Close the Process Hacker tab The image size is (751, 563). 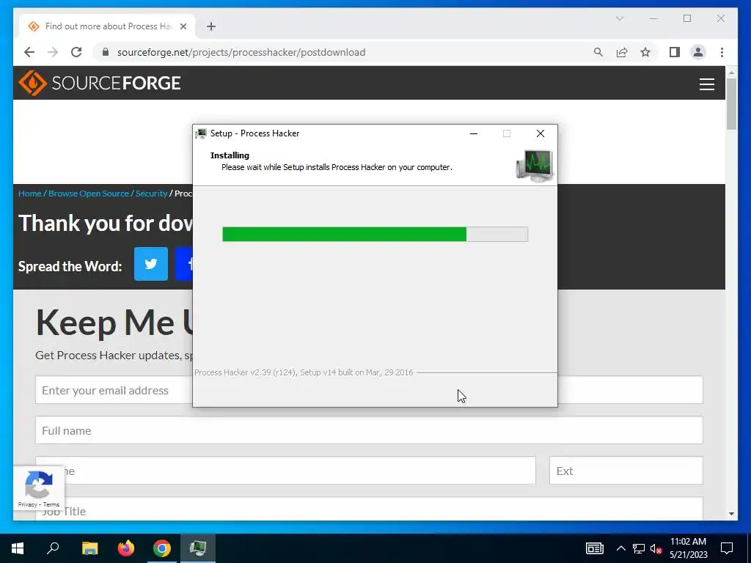coord(183,26)
